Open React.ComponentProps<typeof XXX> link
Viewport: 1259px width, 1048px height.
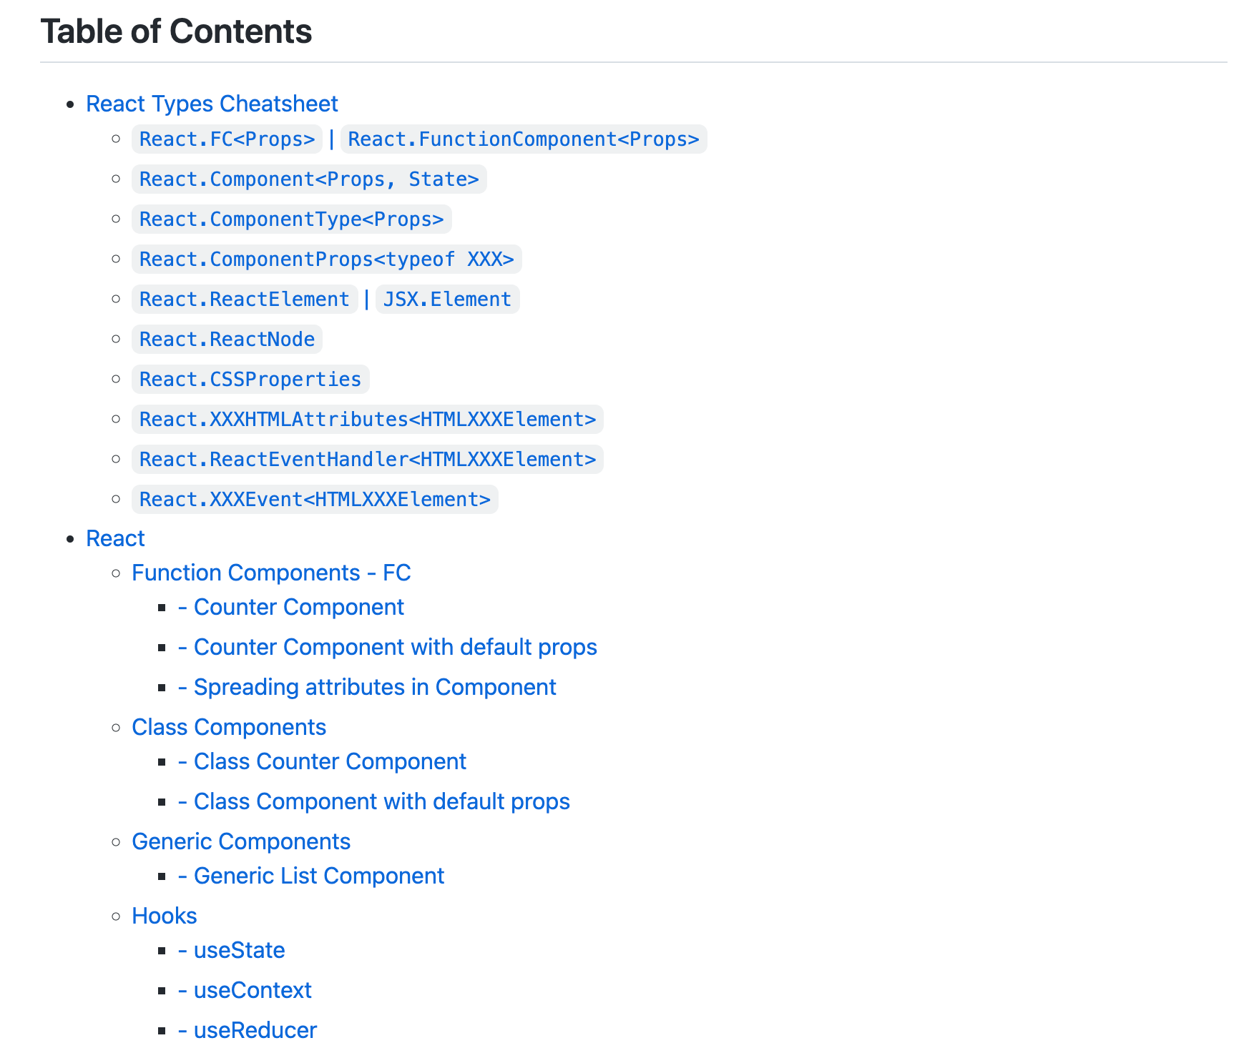326,259
